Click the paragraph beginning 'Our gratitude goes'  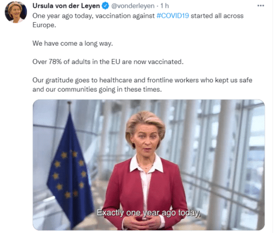tap(142, 85)
